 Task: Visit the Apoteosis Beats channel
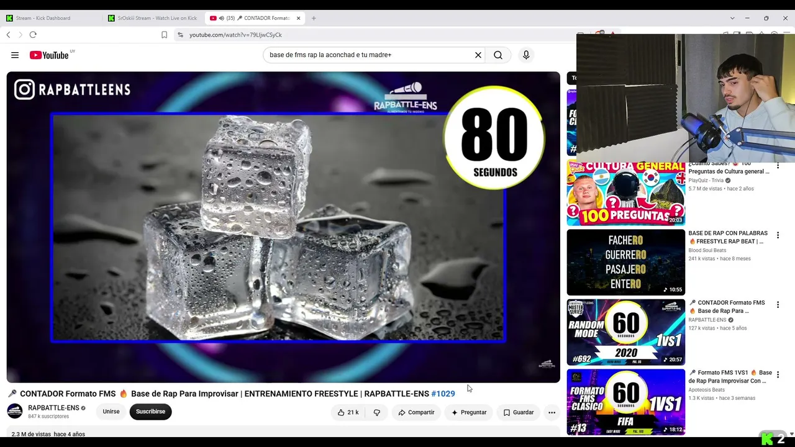click(706, 390)
